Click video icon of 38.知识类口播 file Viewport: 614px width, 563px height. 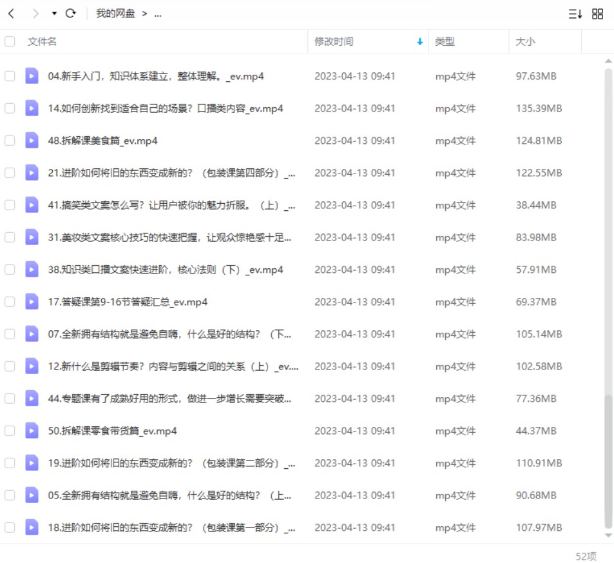pyautogui.click(x=32, y=270)
